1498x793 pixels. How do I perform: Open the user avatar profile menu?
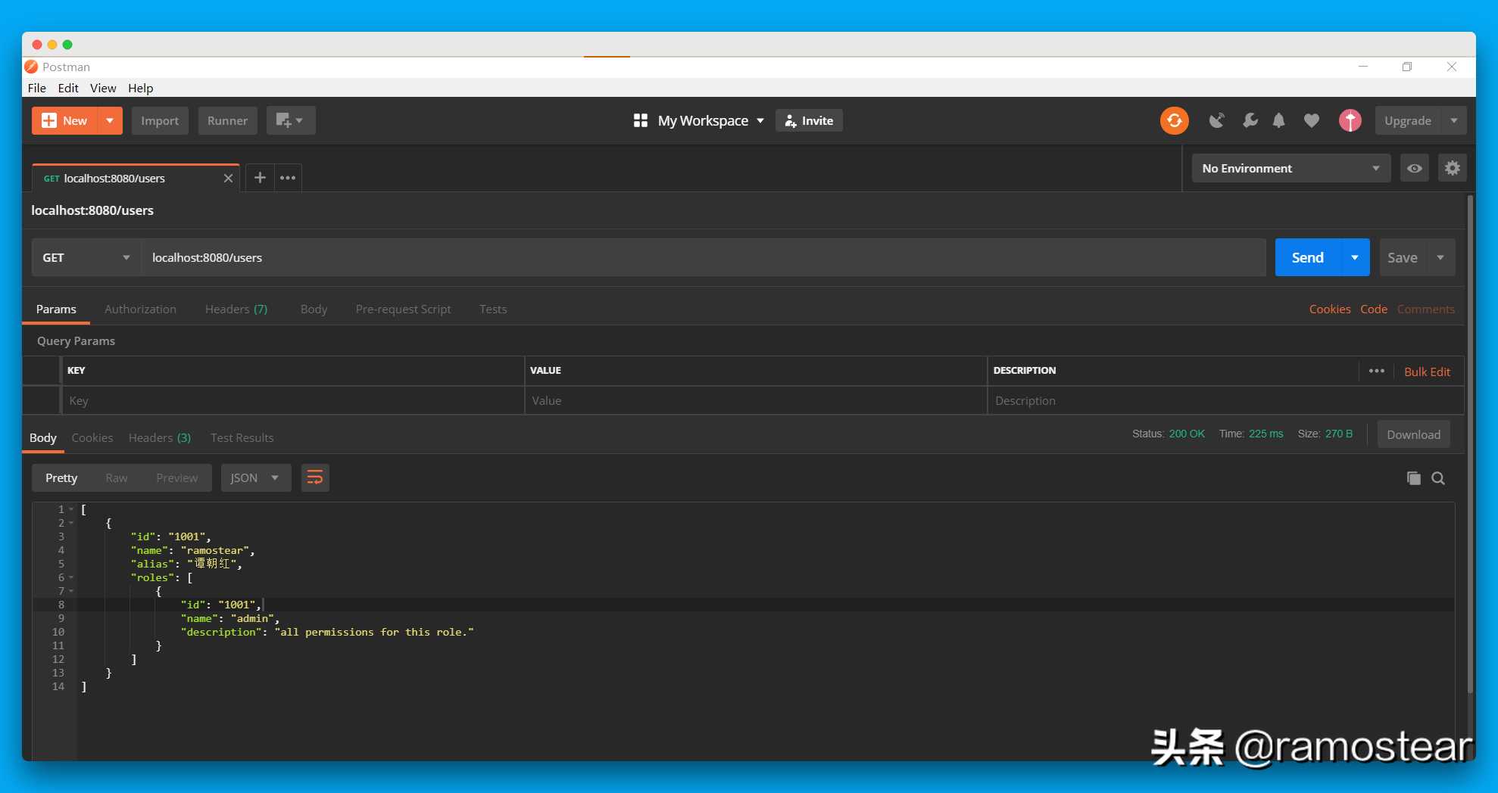click(x=1350, y=120)
